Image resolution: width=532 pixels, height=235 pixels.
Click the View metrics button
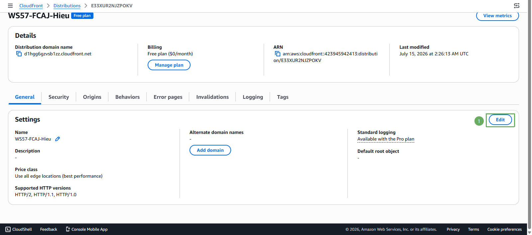pos(497,16)
